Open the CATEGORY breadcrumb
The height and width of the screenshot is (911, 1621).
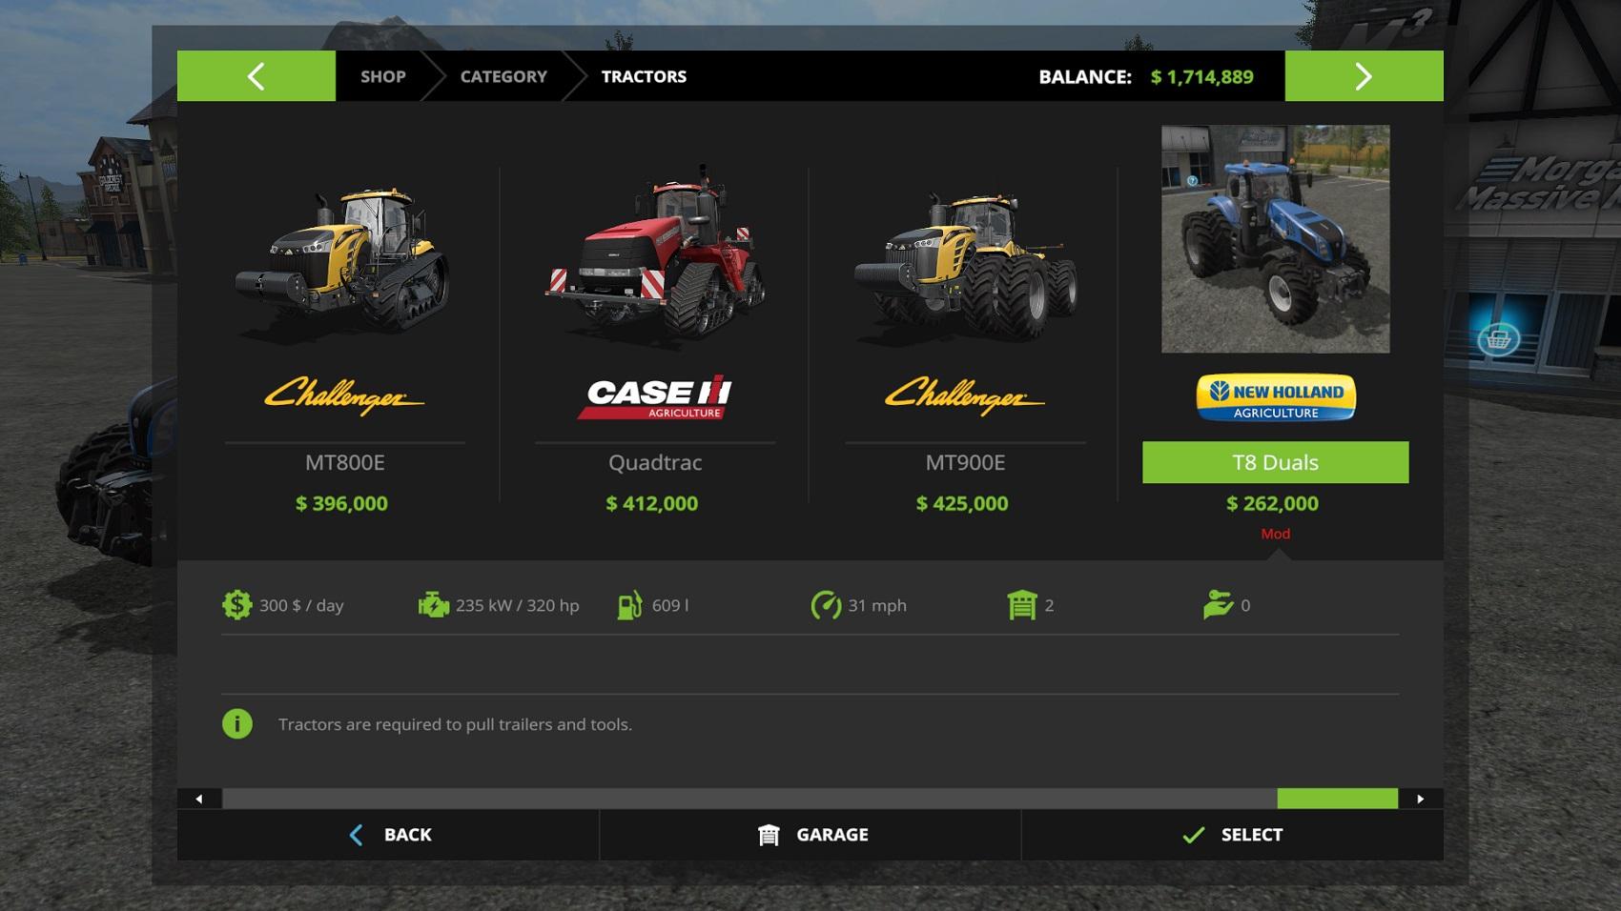click(x=503, y=76)
